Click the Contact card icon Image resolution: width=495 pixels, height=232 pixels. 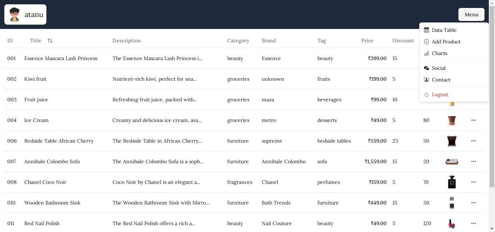tap(427, 80)
